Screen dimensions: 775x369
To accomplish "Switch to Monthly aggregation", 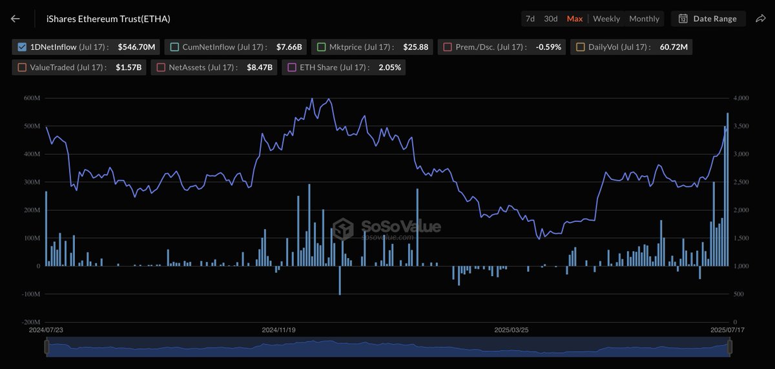I will (x=644, y=19).
